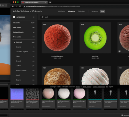Screen dimensions: 129x117
Task: Open Cookie preferences link
Action: coord(99,87)
